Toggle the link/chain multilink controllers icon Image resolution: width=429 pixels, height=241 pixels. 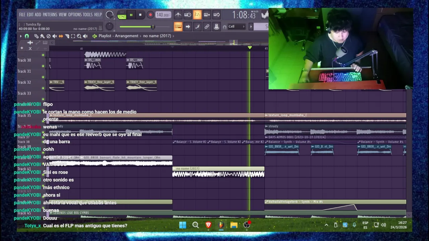click(207, 26)
